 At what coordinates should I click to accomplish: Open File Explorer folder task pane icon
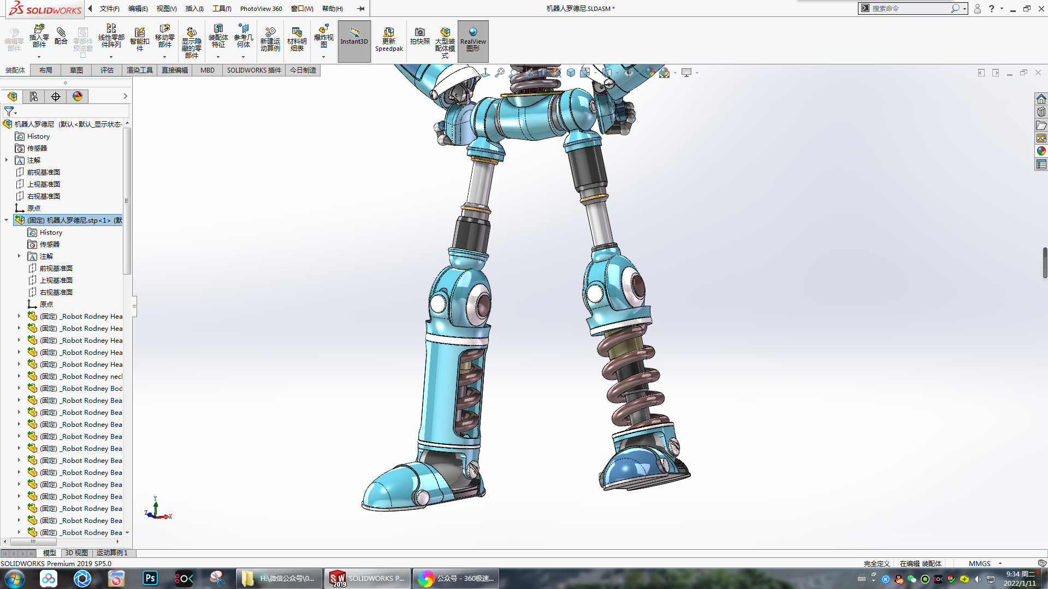pyautogui.click(x=1041, y=125)
